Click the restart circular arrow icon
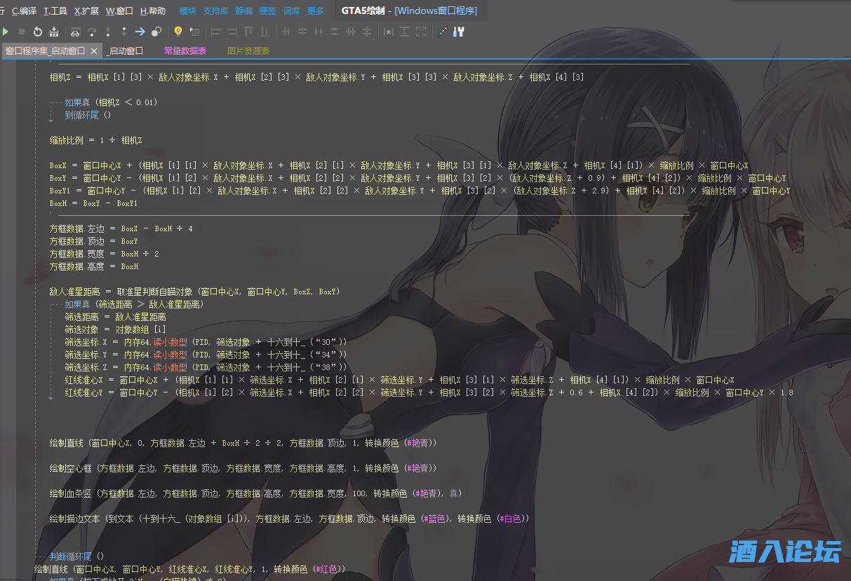 point(38,32)
